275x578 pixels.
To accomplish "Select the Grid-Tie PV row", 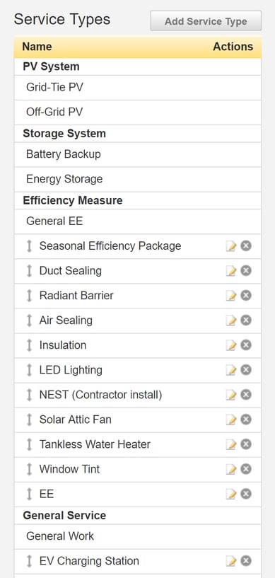I will point(138,88).
